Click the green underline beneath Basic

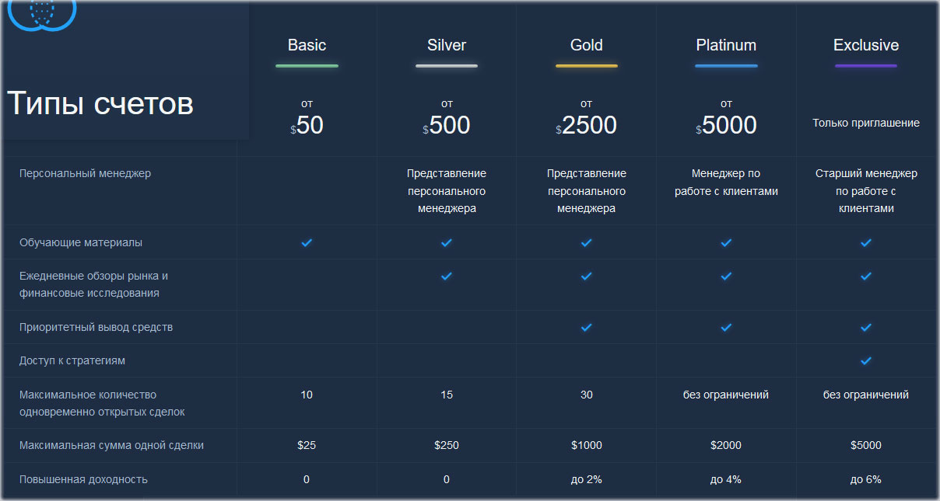click(307, 66)
